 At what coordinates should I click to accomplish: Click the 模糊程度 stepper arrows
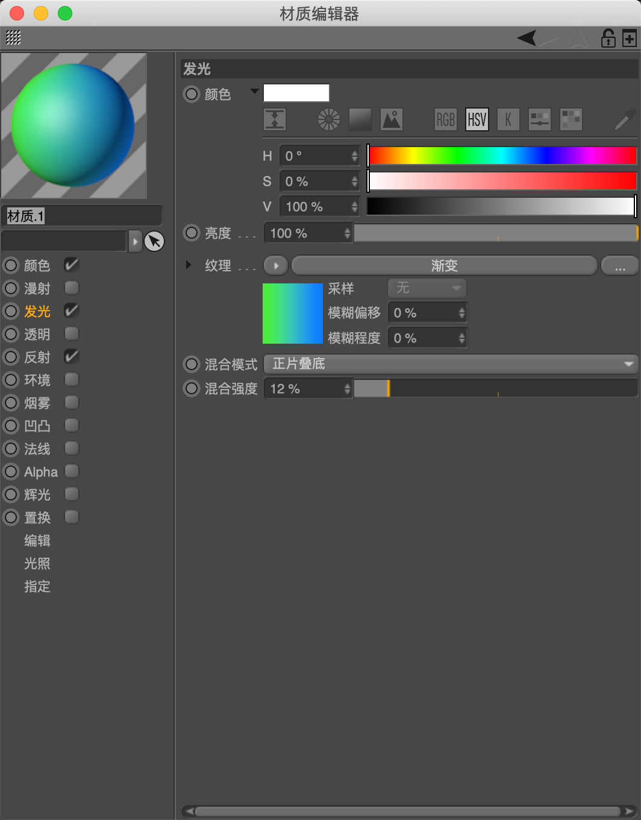pyautogui.click(x=461, y=338)
